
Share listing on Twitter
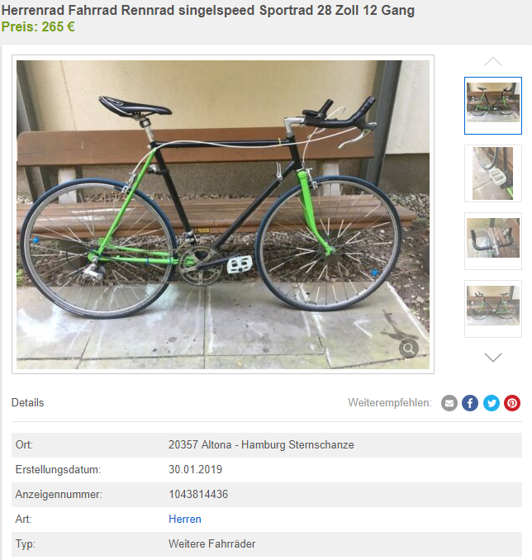pyautogui.click(x=492, y=403)
